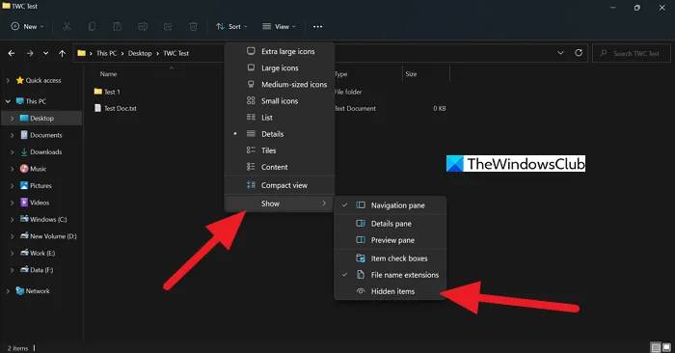
Task: Toggle File name extensions option
Action: click(390, 275)
